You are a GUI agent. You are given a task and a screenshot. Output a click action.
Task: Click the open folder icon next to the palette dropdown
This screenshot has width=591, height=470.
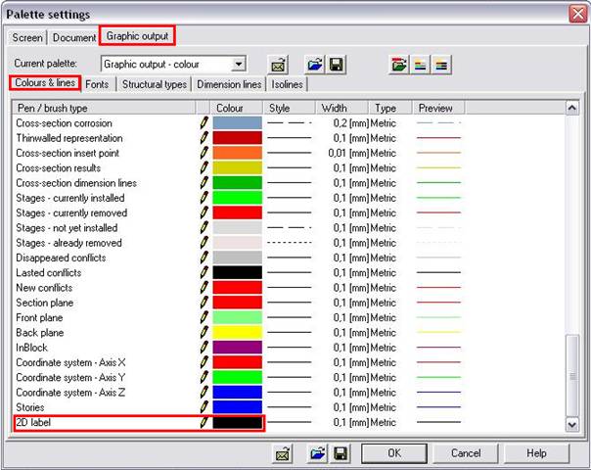(x=313, y=65)
